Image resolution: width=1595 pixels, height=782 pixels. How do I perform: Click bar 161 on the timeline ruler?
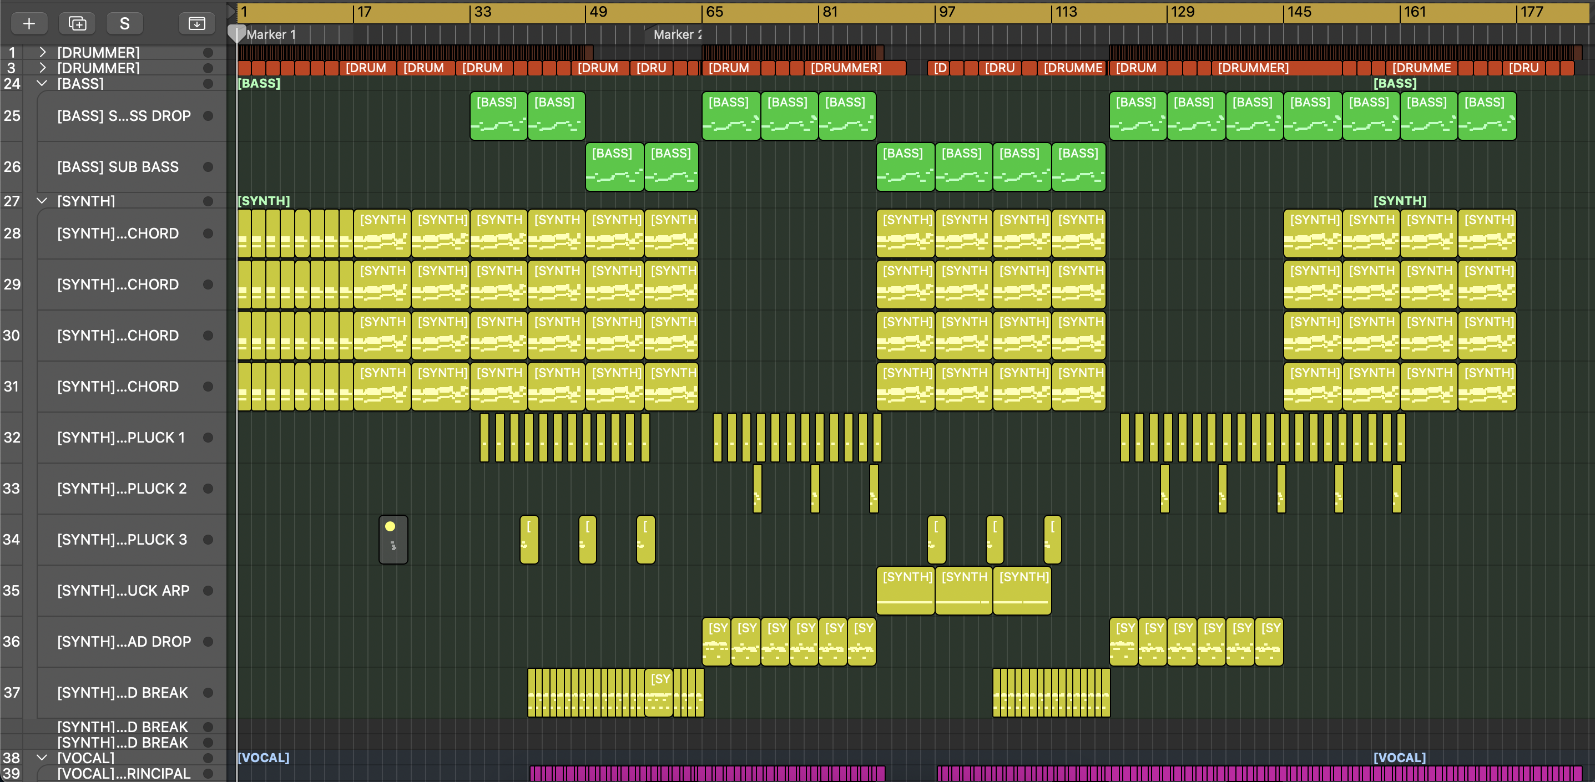pos(1414,12)
